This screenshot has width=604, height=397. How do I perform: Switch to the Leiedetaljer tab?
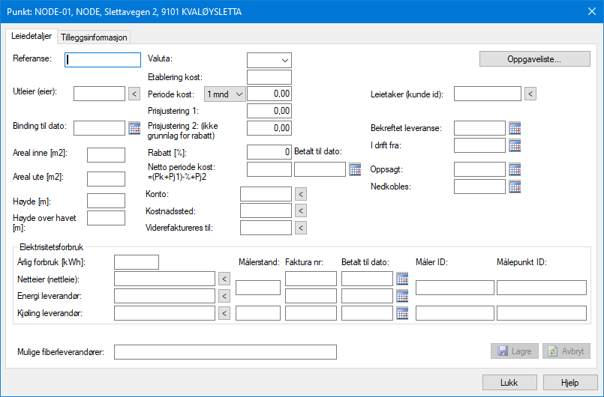pos(32,36)
